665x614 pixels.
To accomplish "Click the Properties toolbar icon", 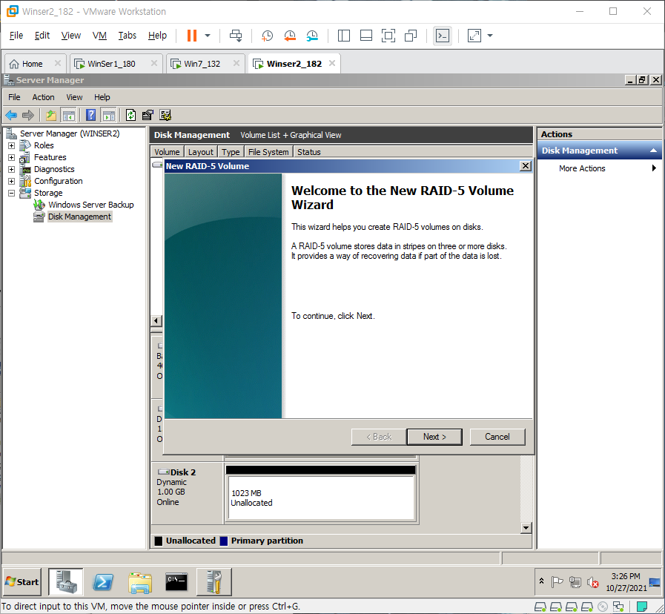I will 148,115.
